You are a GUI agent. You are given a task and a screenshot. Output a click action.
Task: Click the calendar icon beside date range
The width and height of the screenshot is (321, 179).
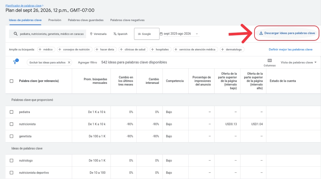point(161,34)
